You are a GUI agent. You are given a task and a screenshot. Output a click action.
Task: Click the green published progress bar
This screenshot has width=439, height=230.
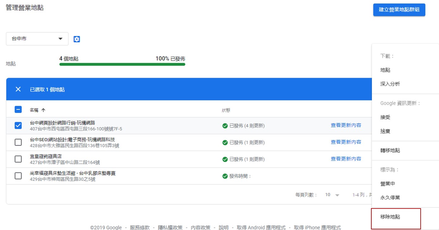122,64
